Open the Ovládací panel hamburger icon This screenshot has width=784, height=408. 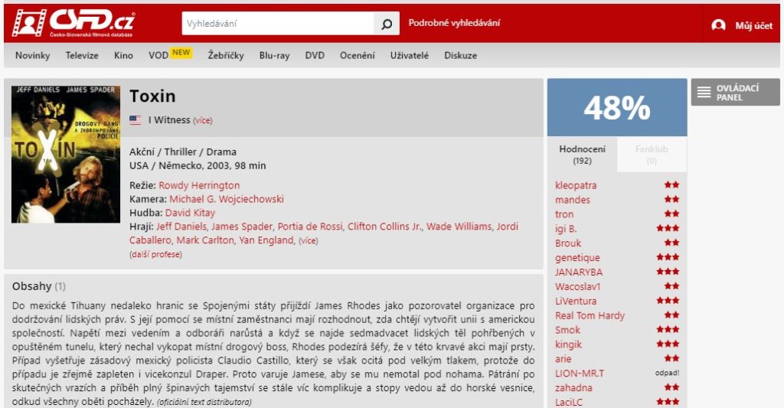click(704, 92)
